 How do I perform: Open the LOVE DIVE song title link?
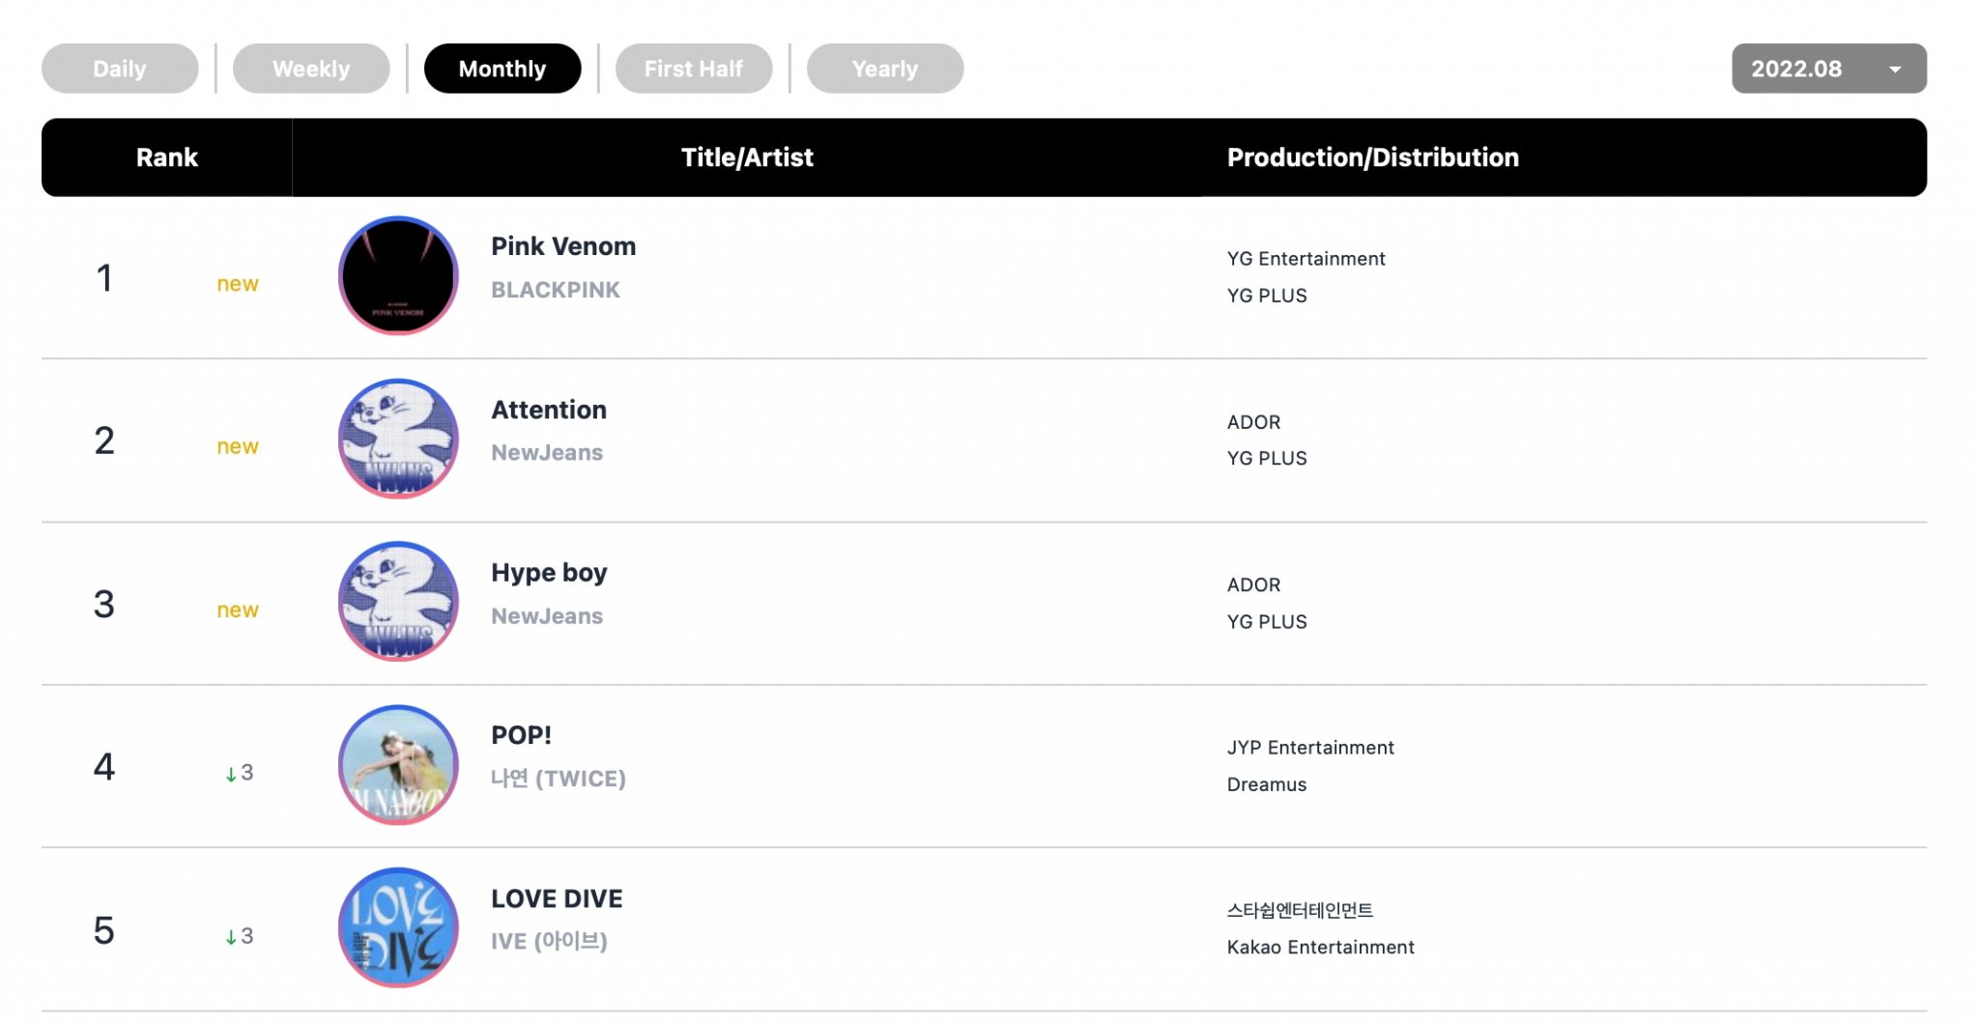click(557, 898)
